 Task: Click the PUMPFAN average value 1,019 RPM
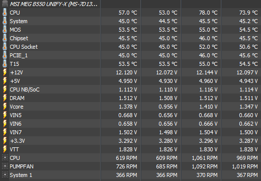click(245, 166)
